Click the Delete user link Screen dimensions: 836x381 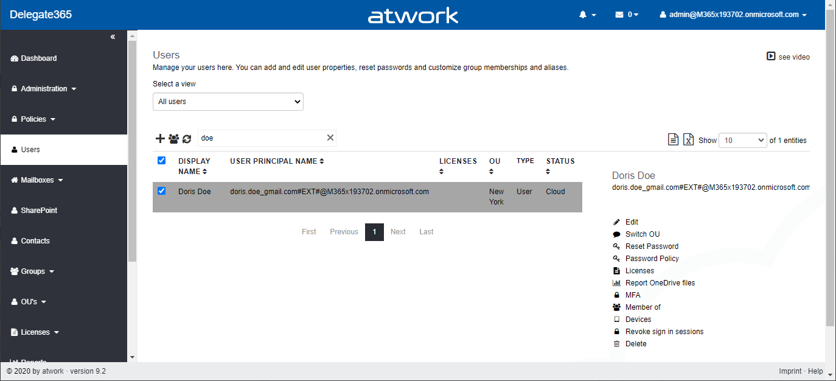click(x=636, y=344)
